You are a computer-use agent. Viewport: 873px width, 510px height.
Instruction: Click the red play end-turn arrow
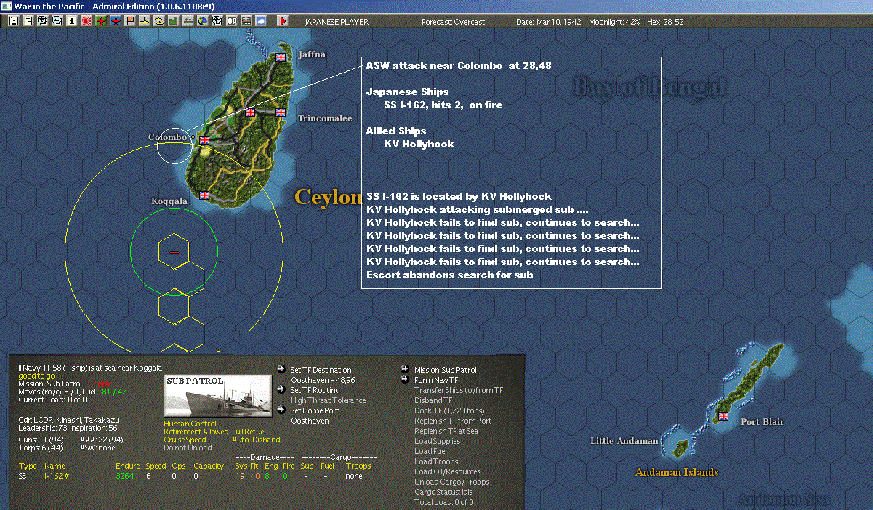point(283,21)
